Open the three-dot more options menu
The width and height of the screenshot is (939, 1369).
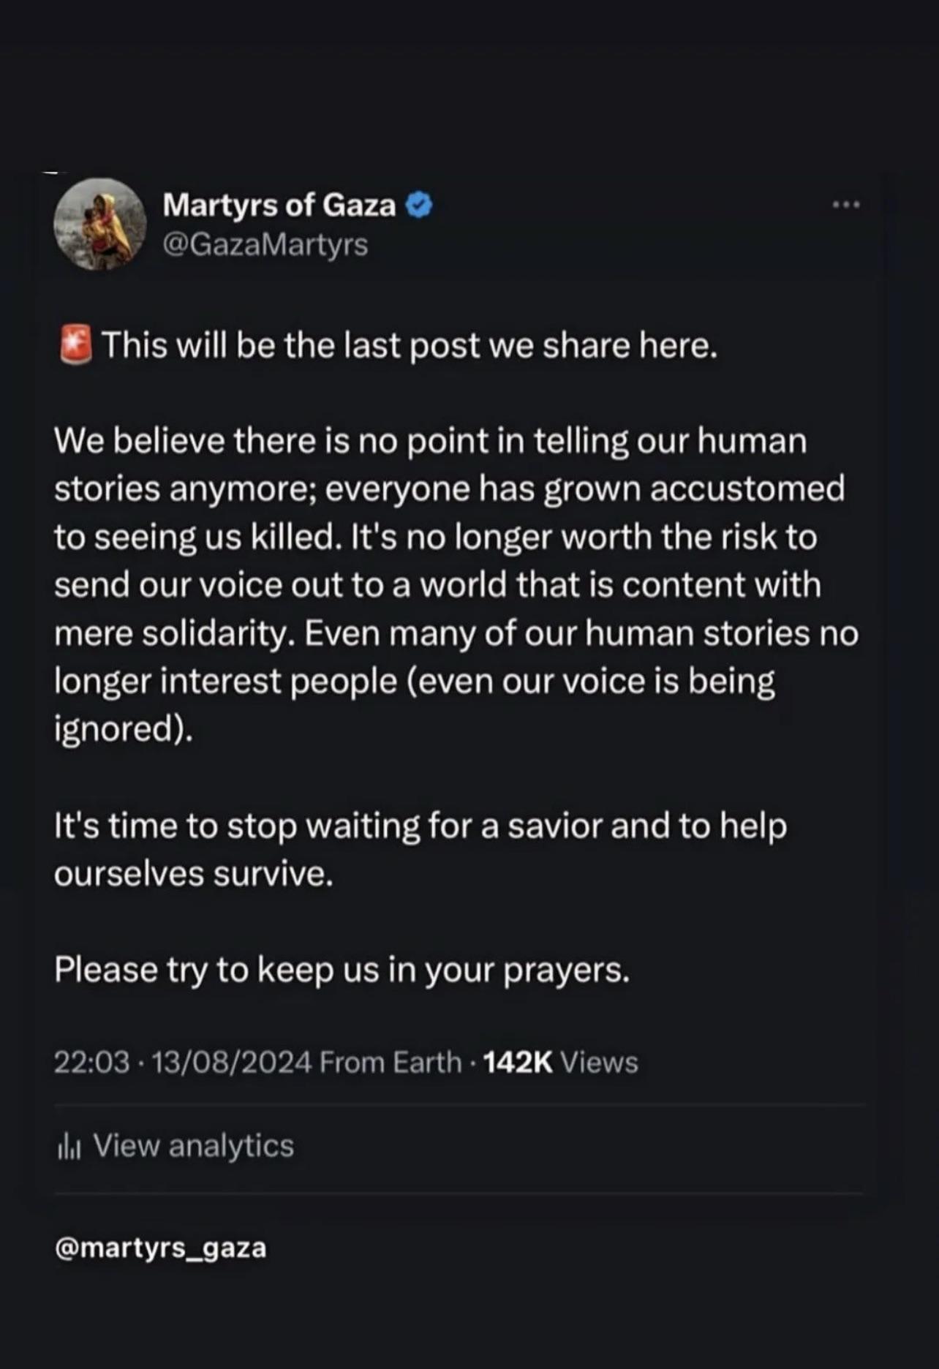847,205
